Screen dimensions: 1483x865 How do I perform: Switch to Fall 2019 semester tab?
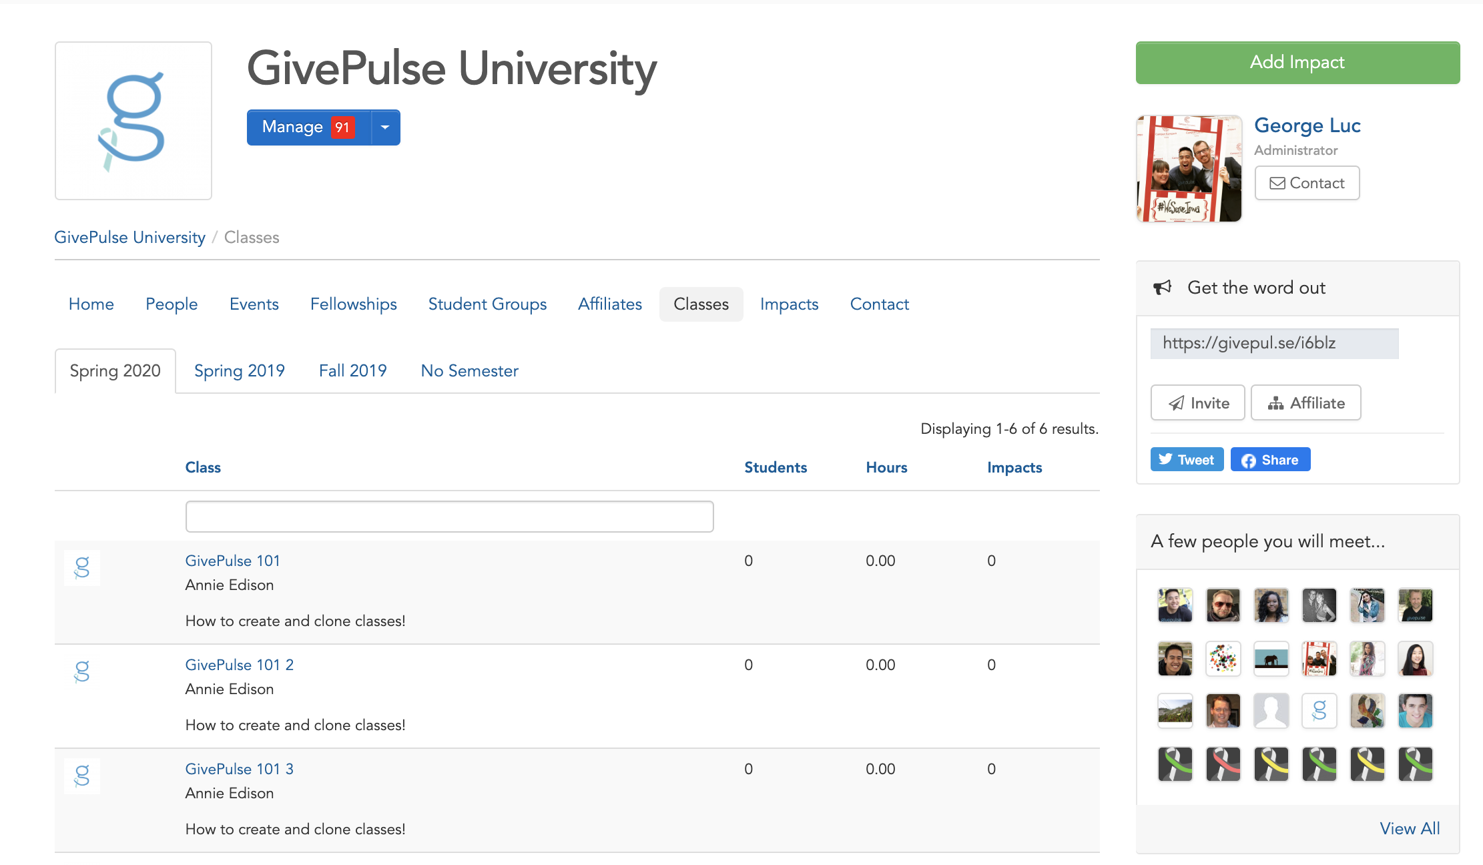pyautogui.click(x=352, y=371)
